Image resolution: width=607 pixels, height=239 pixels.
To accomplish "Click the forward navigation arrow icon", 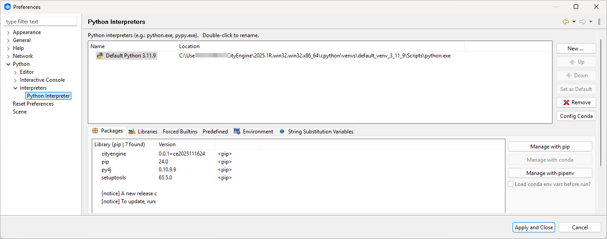I will click(x=582, y=22).
